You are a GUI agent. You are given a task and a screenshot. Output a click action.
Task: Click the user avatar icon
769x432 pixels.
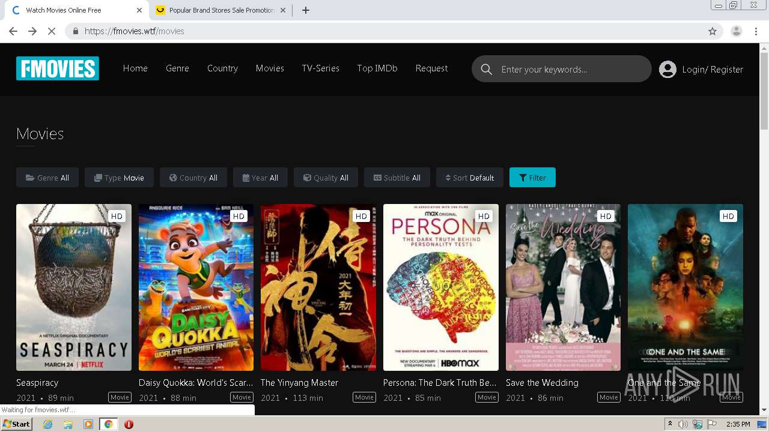tap(667, 69)
